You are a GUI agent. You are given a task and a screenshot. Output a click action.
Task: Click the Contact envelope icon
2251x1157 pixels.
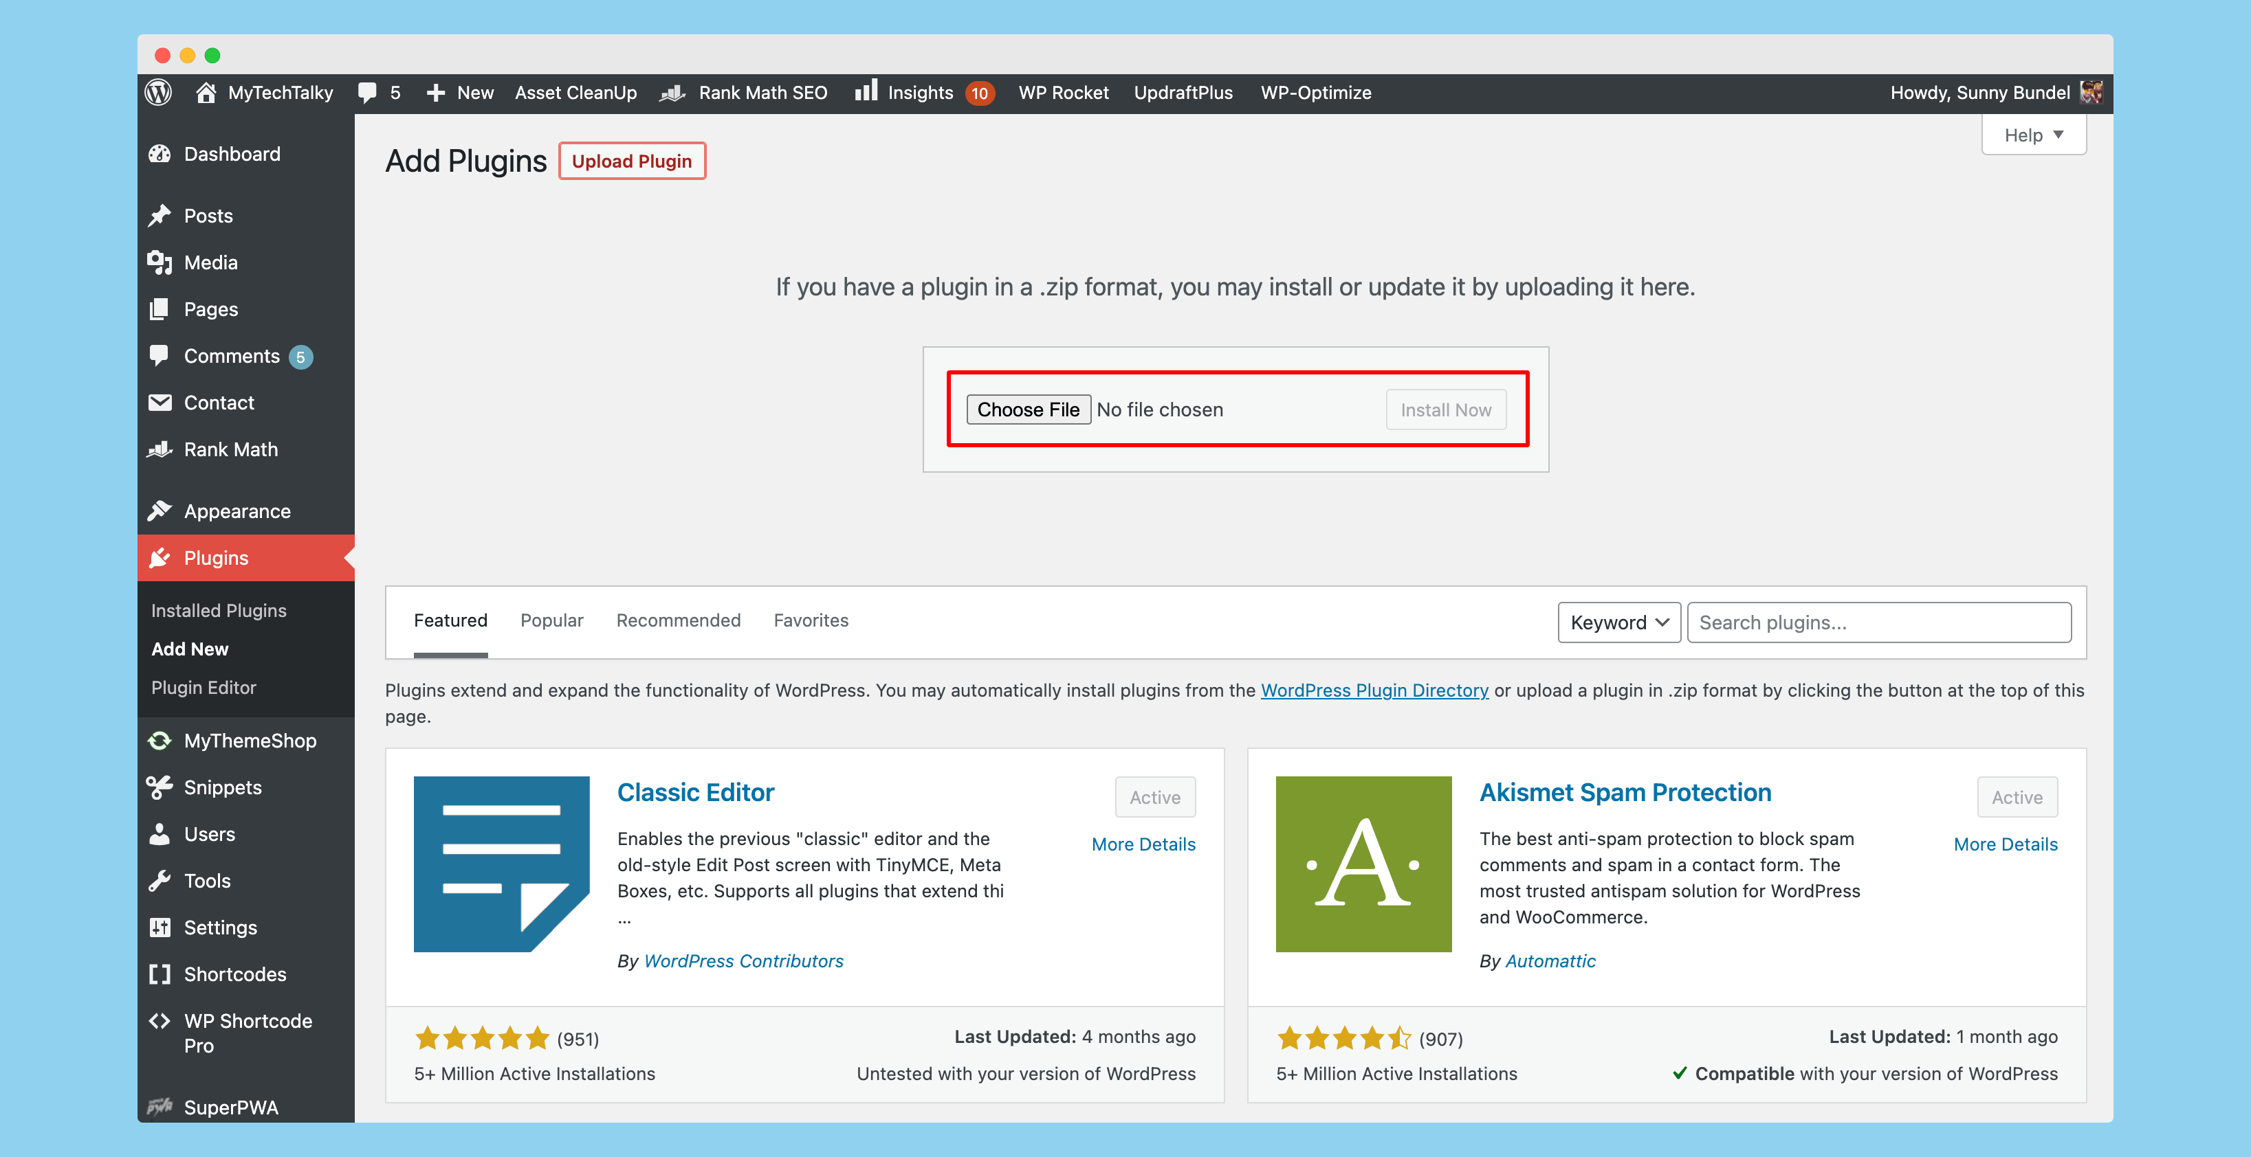pyautogui.click(x=159, y=403)
